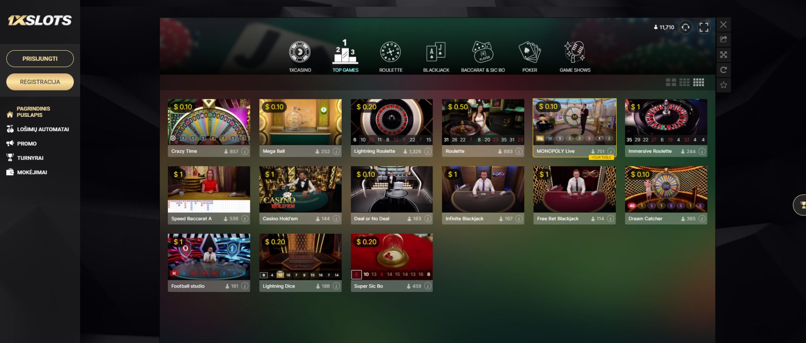Open the MONOPOLY Live game thumbnail

coord(574,122)
